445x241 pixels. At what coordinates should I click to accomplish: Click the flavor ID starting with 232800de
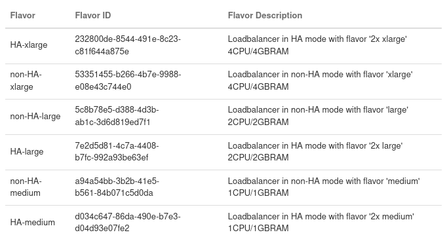point(128,45)
